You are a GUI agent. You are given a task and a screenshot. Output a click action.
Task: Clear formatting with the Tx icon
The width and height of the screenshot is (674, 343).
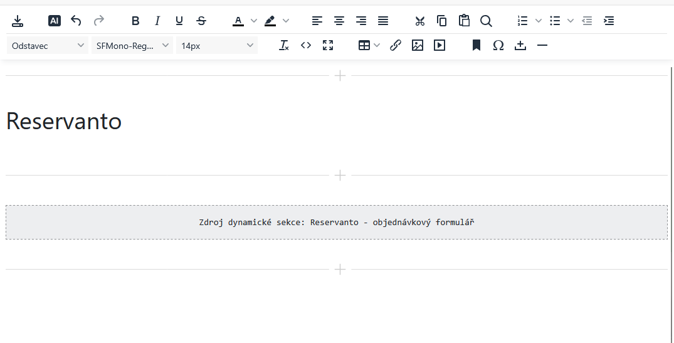pos(284,45)
